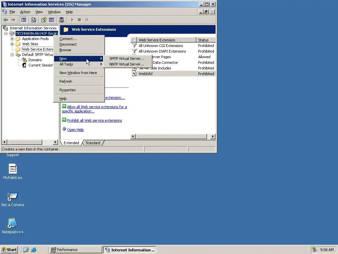Click the Domains node icon
This screenshot has width=338, height=254.
click(x=24, y=60)
